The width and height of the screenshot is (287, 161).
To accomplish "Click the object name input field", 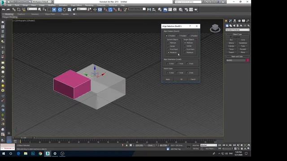I will coord(236,60).
